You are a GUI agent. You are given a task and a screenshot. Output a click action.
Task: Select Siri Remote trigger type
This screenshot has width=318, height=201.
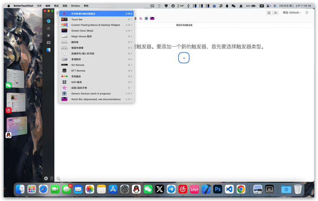point(96,65)
